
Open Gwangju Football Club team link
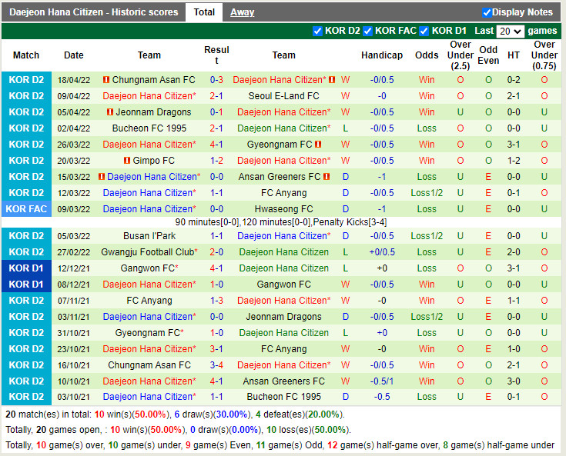coord(148,252)
